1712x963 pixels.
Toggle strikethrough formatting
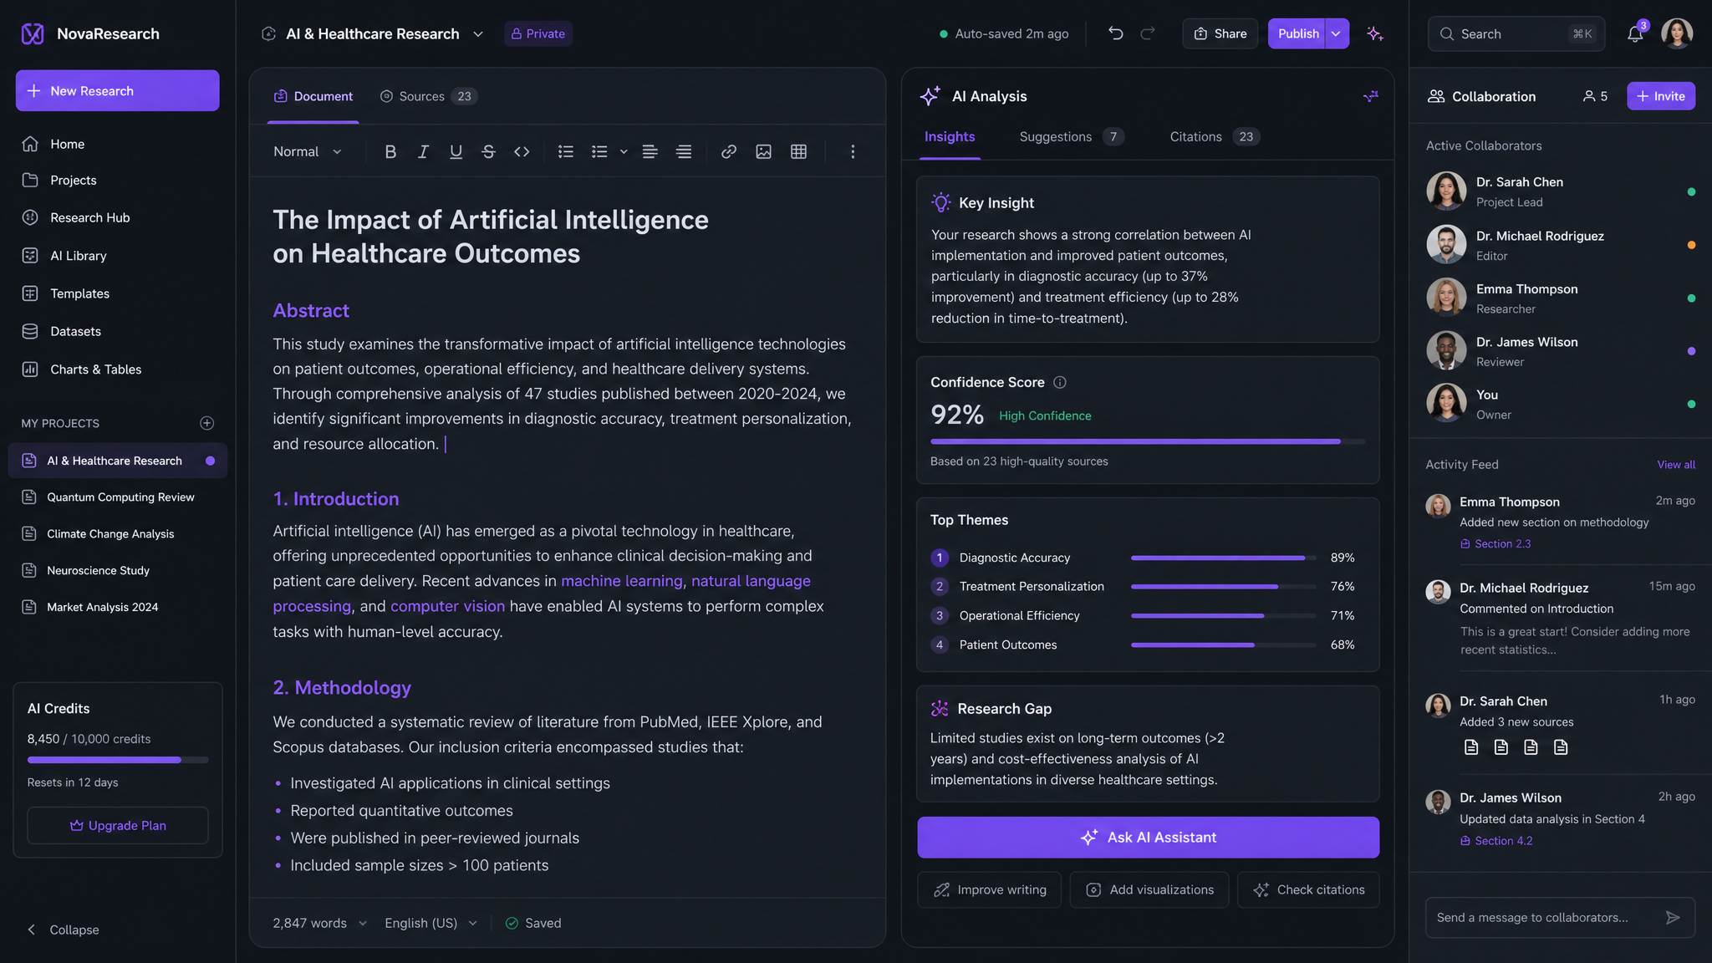point(488,151)
